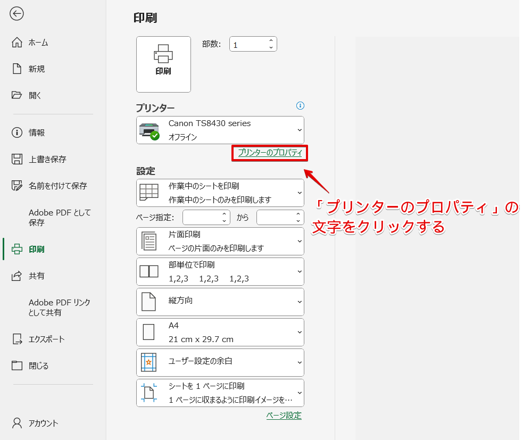Open the A4 paper size dropdown
Screen dimensions: 523x440
[x=298, y=332]
